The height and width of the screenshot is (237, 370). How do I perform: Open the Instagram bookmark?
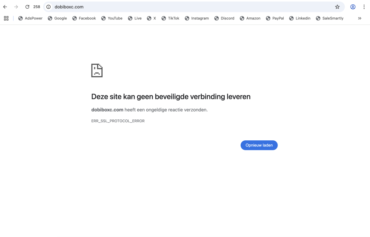(197, 18)
